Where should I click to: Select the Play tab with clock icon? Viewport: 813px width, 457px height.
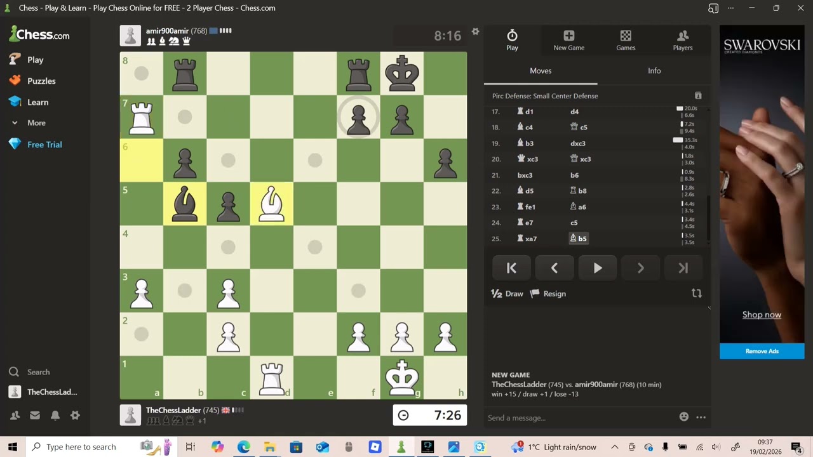(x=512, y=40)
